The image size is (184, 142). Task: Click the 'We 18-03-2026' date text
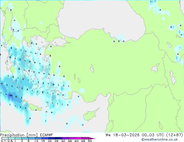(122, 135)
